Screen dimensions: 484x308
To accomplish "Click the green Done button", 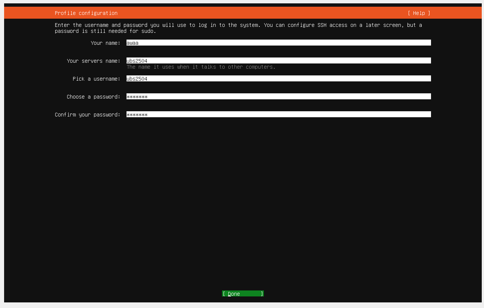I will (243, 294).
